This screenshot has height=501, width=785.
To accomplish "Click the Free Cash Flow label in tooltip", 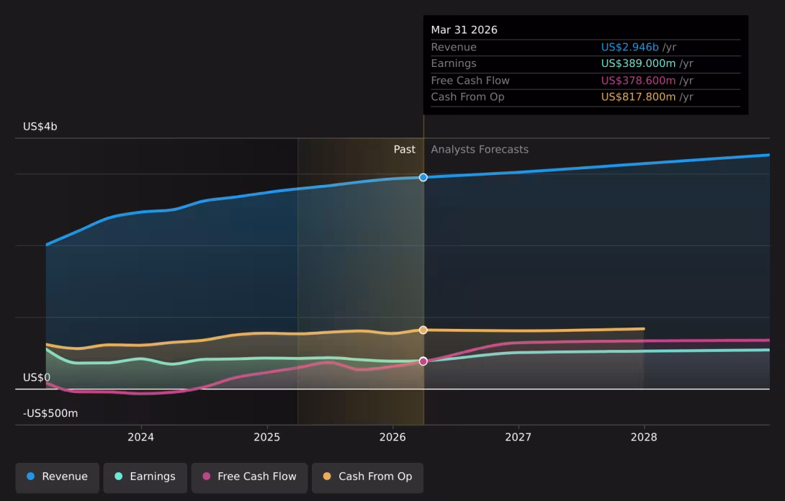I will (470, 81).
